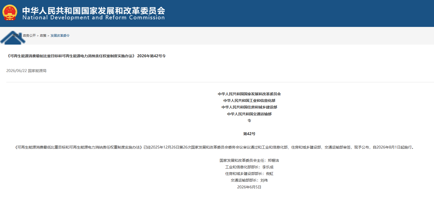Click the signature 工业和信息化部部长：李乐成
434x200 pixels.
click(249, 167)
